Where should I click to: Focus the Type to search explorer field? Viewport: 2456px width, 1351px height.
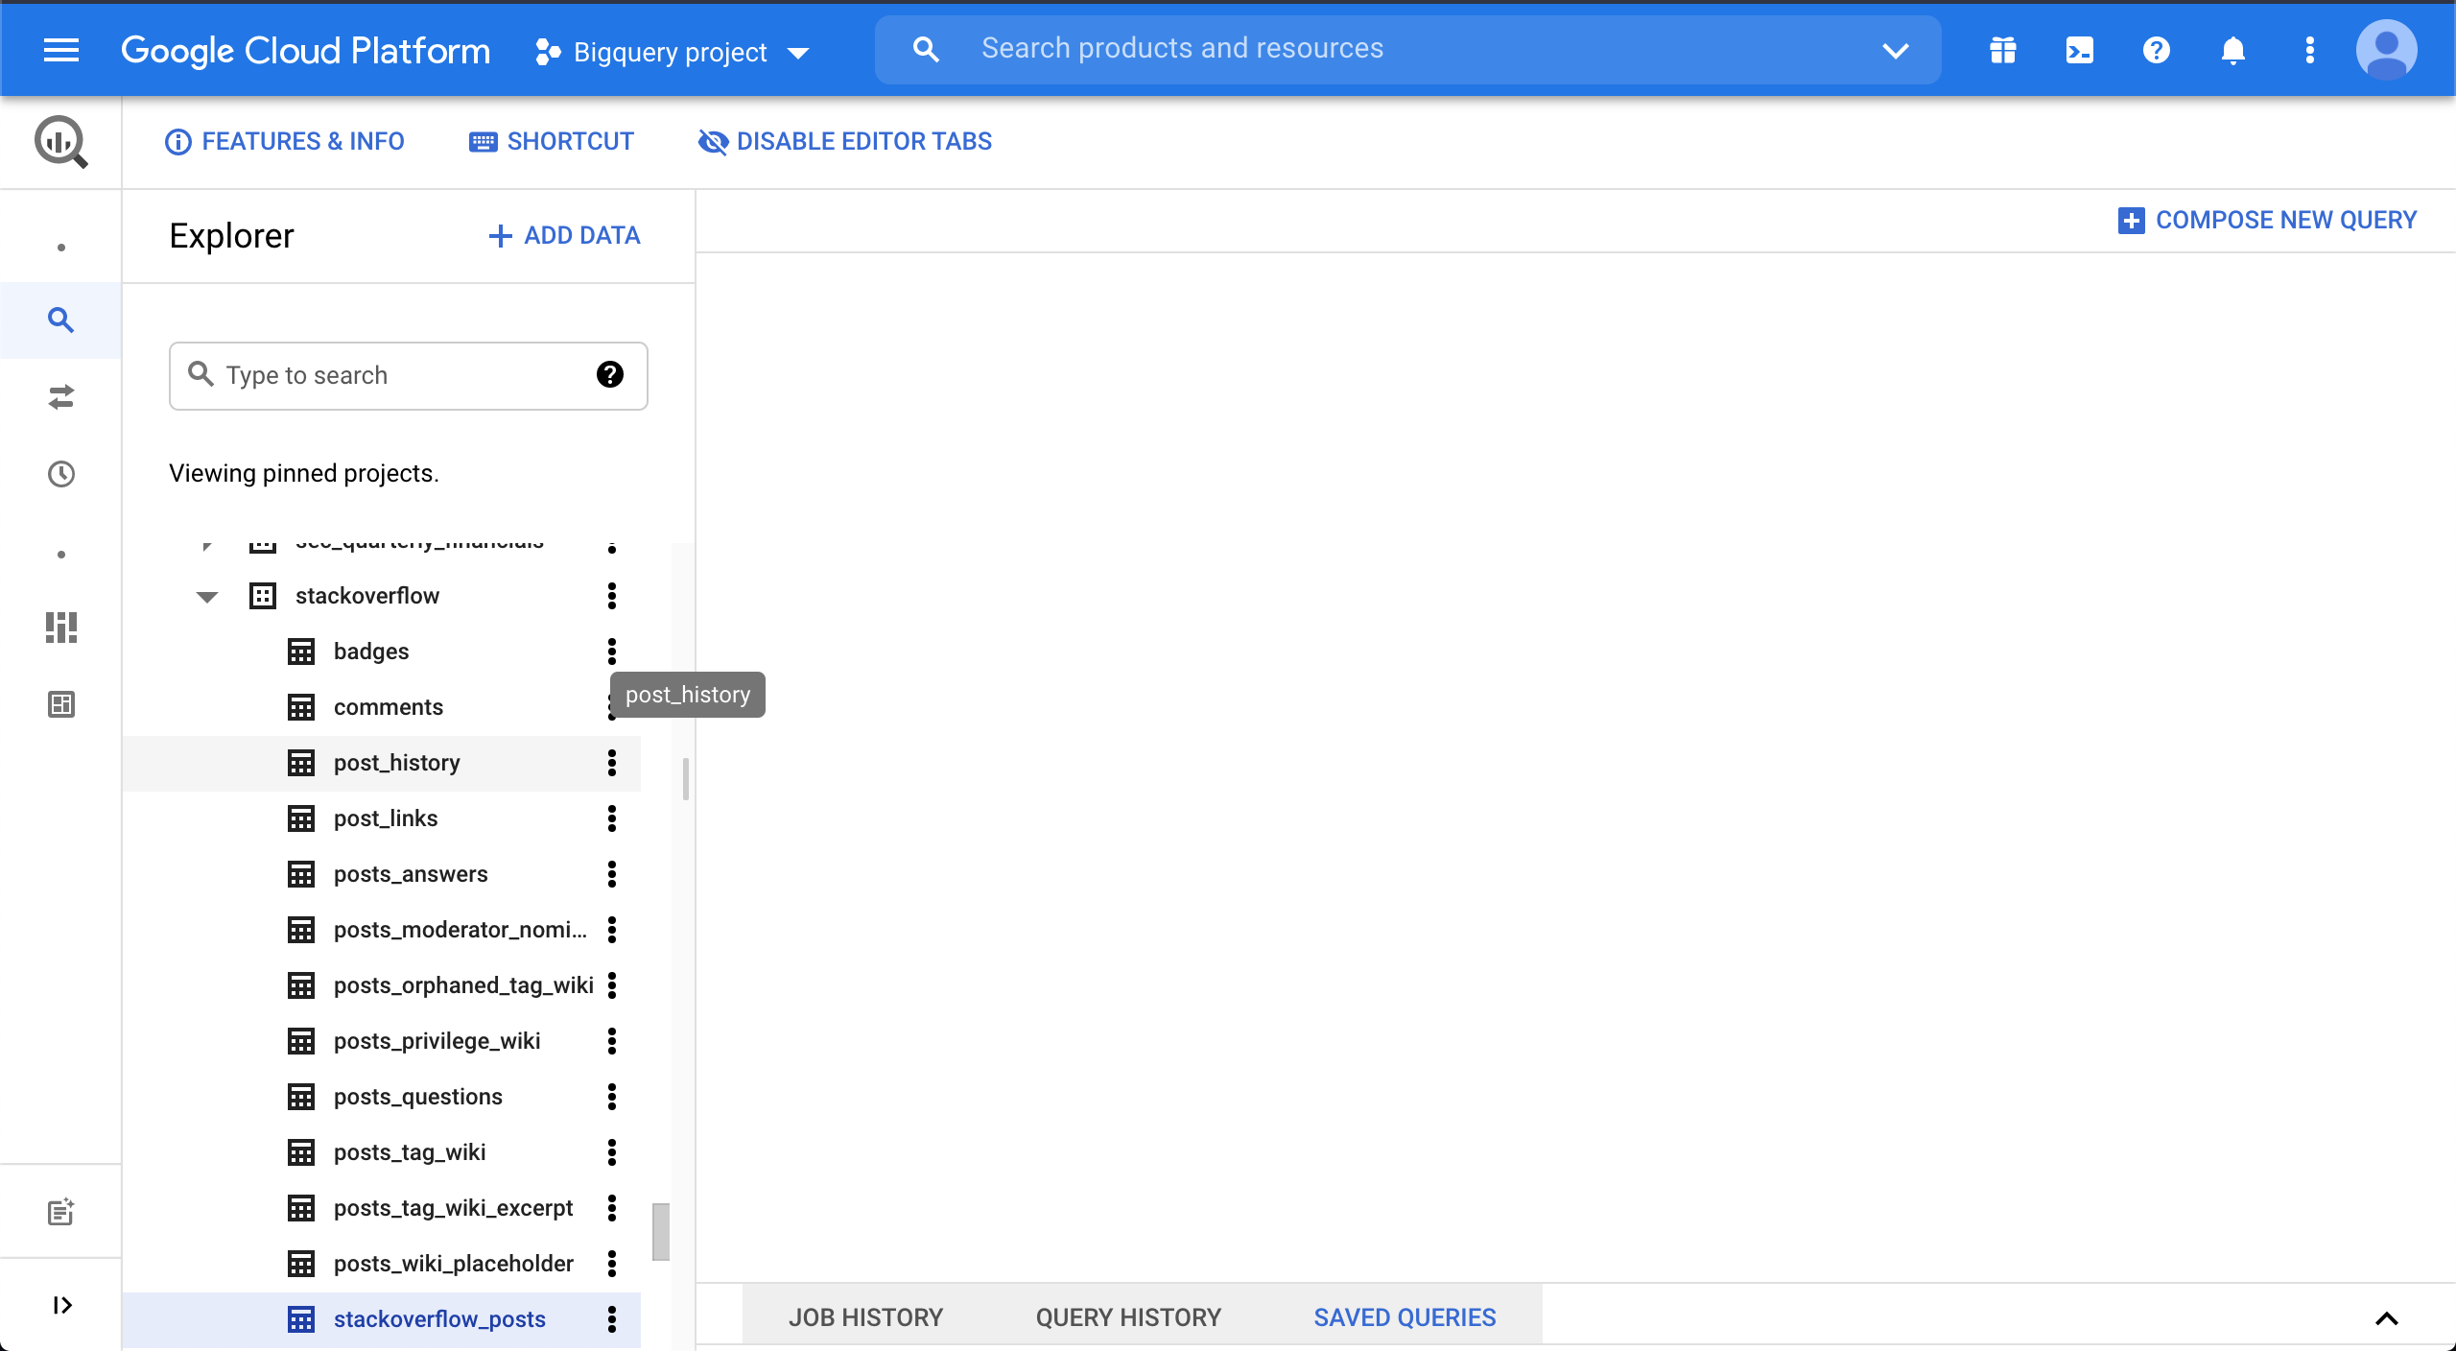click(409, 375)
